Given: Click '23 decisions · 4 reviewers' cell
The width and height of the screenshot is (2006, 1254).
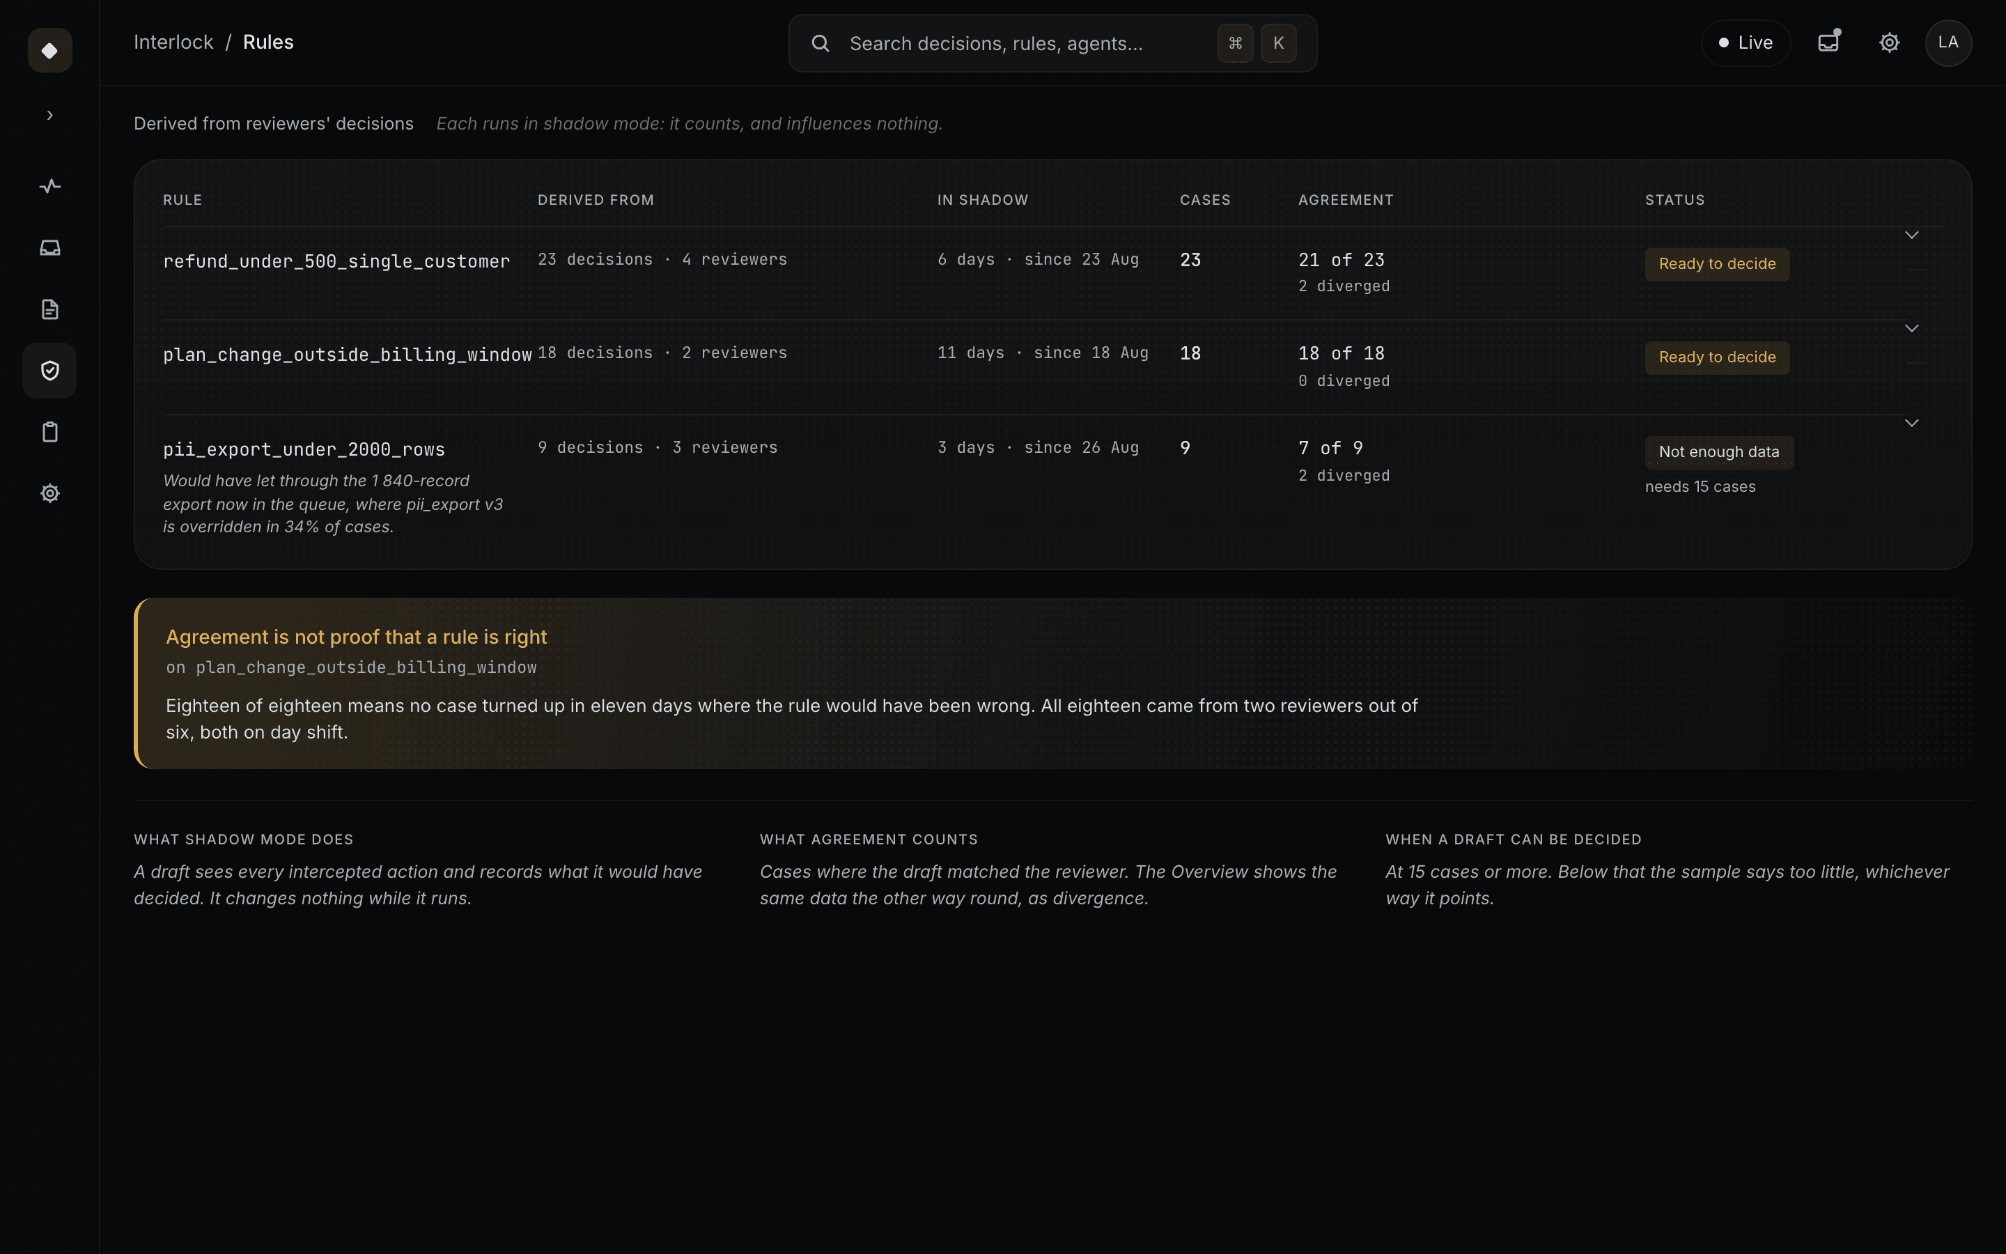Looking at the screenshot, I should (x=662, y=260).
